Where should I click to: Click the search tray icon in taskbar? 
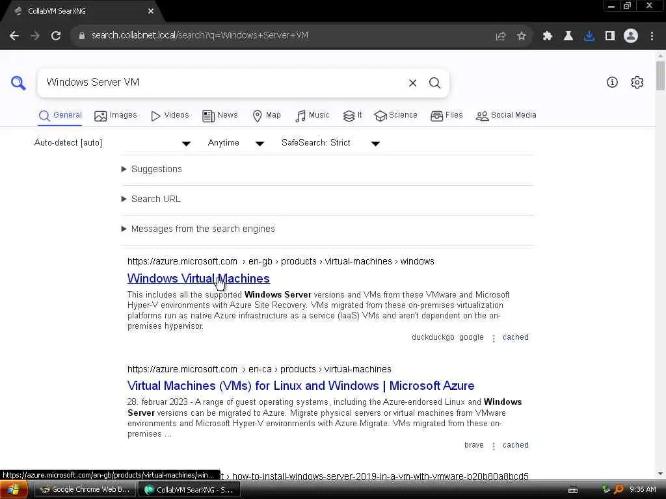click(619, 489)
